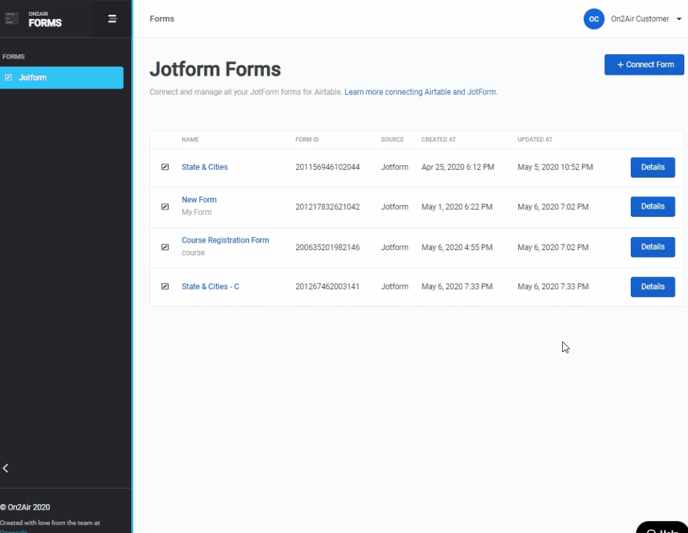Screen dimensions: 688x533
Task: Toggle the hamburger menu in sidebar header
Action: pos(113,19)
